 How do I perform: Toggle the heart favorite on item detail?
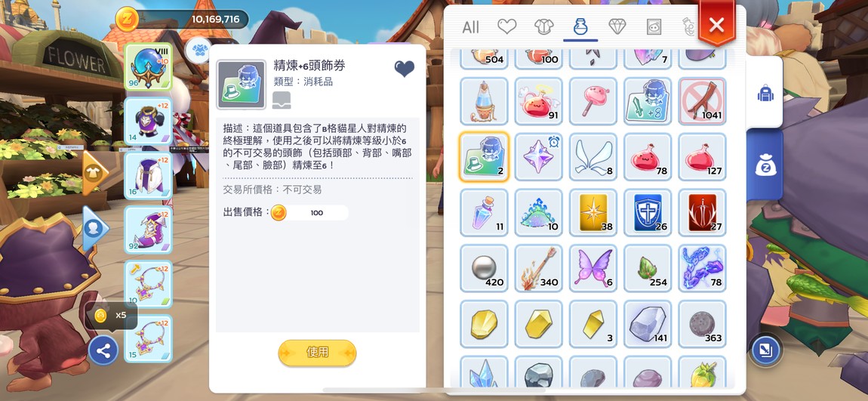tap(404, 69)
